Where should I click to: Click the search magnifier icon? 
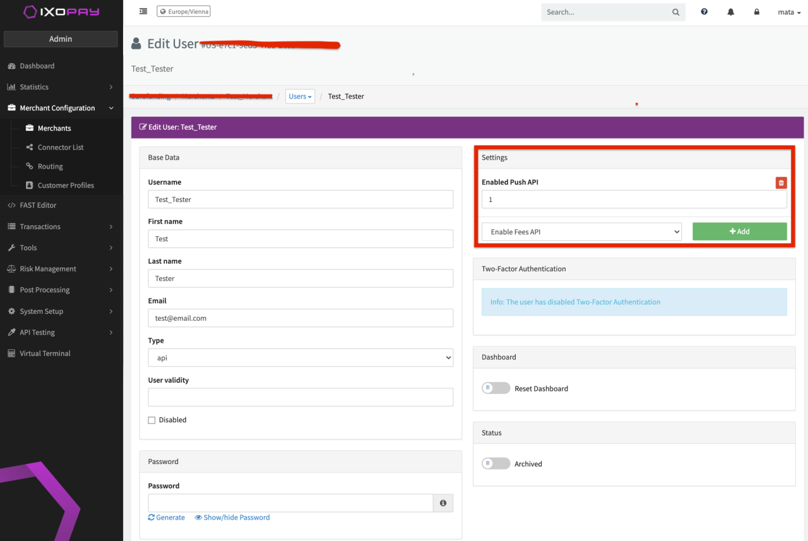coord(675,12)
